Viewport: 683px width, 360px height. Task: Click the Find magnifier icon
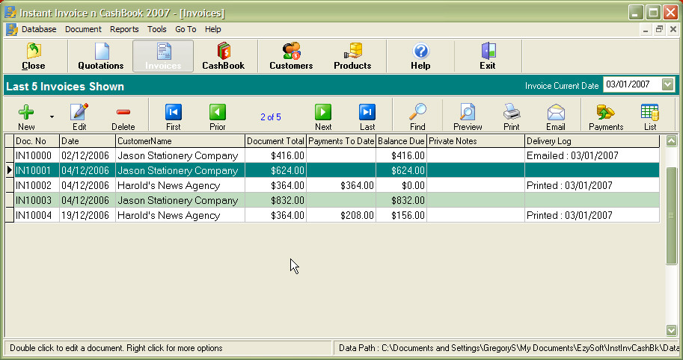[x=417, y=112]
